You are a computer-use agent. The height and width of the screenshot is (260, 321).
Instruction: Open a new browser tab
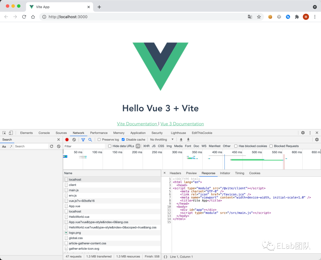(x=99, y=7)
